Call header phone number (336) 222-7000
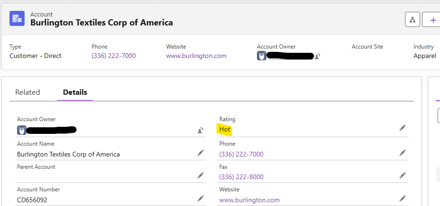 click(114, 56)
